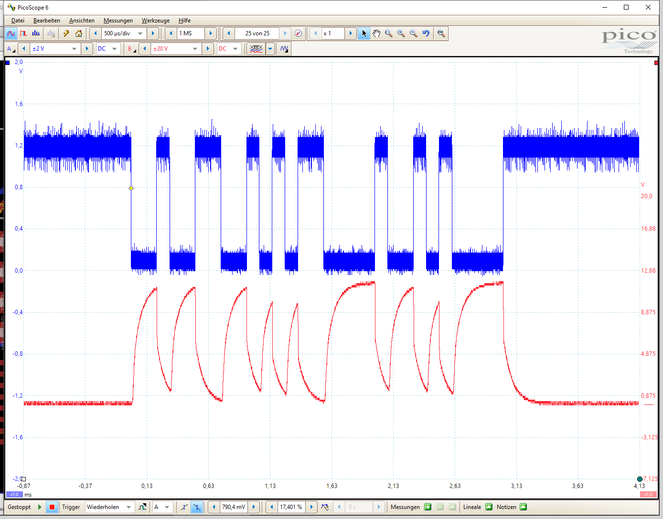Click the 17,401 % pre-trigger field
This screenshot has height=519, width=663.
click(291, 507)
